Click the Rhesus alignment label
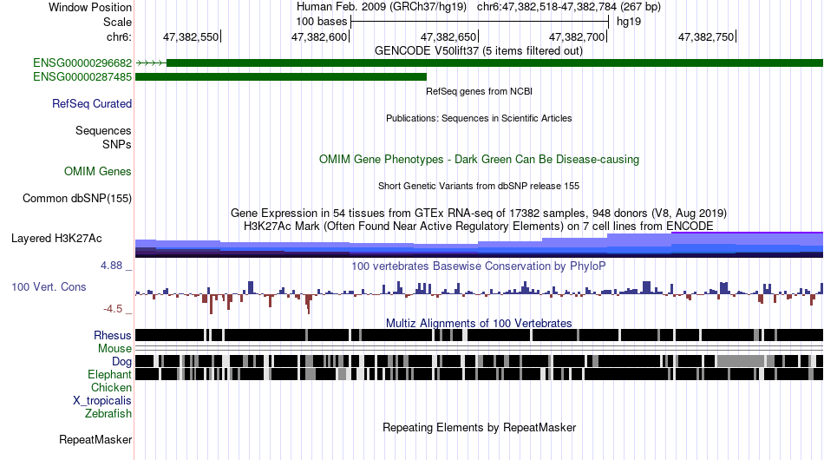The height and width of the screenshot is (460, 824). tap(113, 335)
